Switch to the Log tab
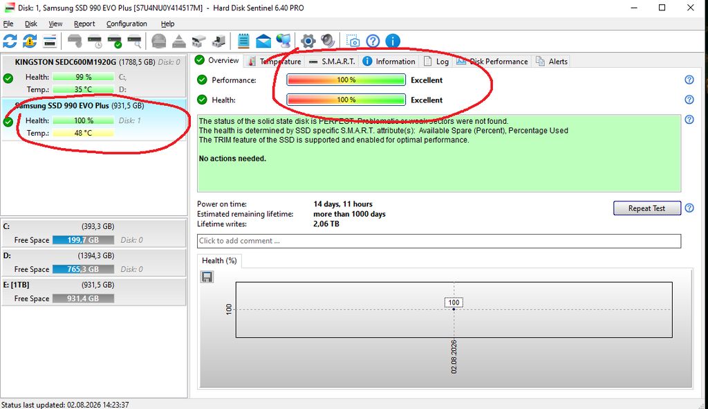 point(436,62)
